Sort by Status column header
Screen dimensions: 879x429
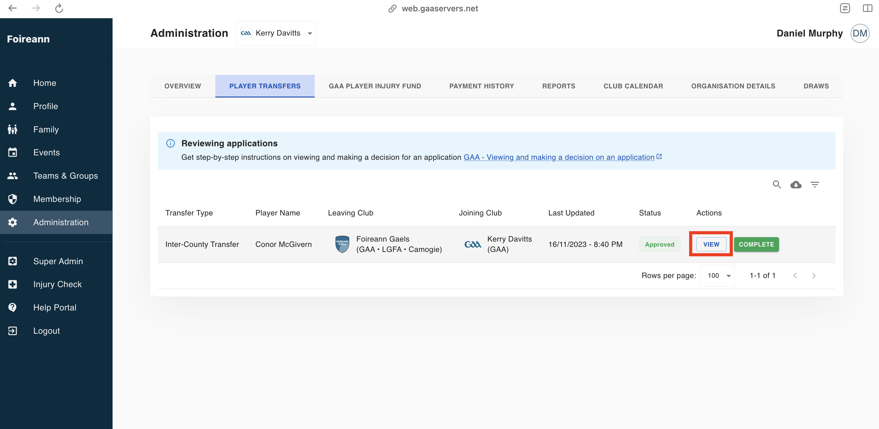tap(650, 213)
